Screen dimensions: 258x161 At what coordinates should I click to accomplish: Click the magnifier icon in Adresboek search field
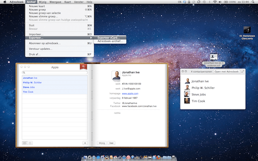tap(24, 73)
